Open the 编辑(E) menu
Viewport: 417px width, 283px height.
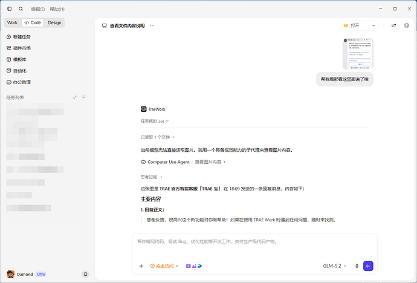click(x=37, y=9)
